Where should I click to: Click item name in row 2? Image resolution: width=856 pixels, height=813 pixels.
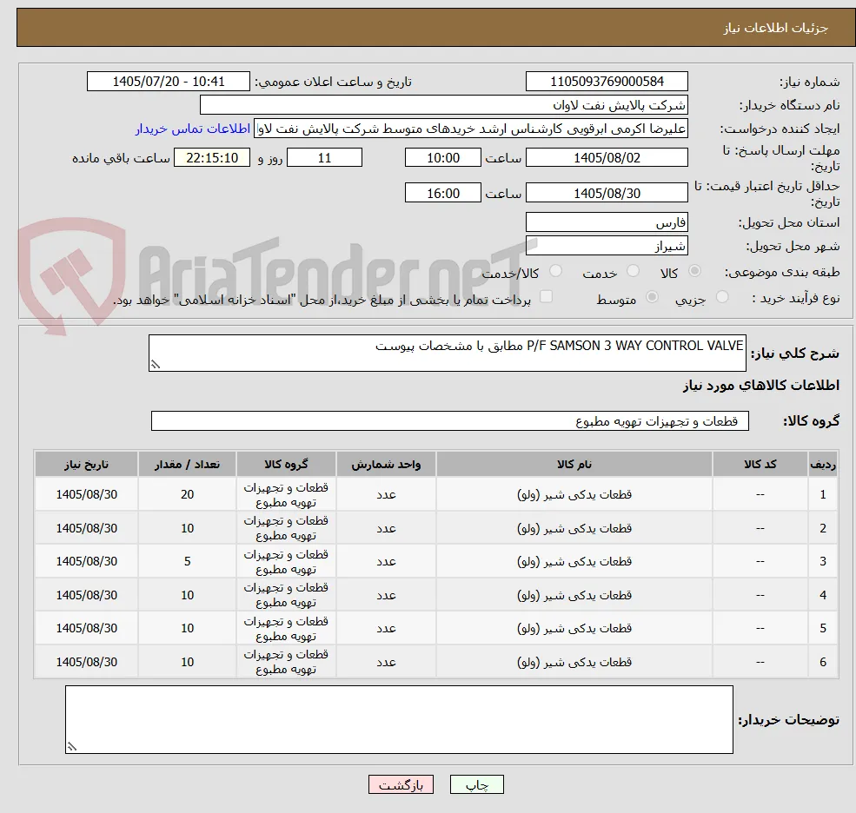pos(574,528)
